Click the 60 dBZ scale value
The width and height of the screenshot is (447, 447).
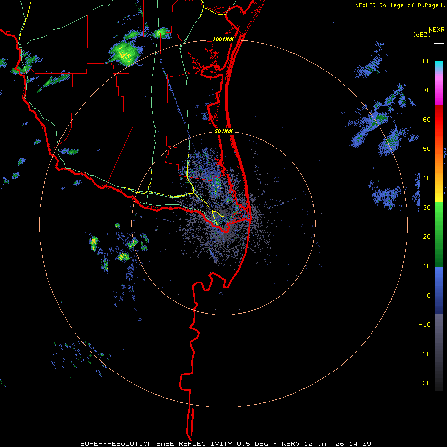pos(427,119)
